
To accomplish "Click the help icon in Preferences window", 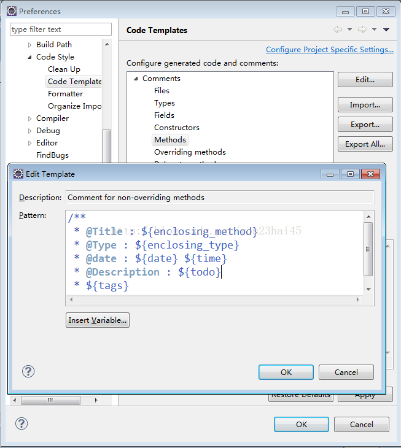I will point(21,423).
